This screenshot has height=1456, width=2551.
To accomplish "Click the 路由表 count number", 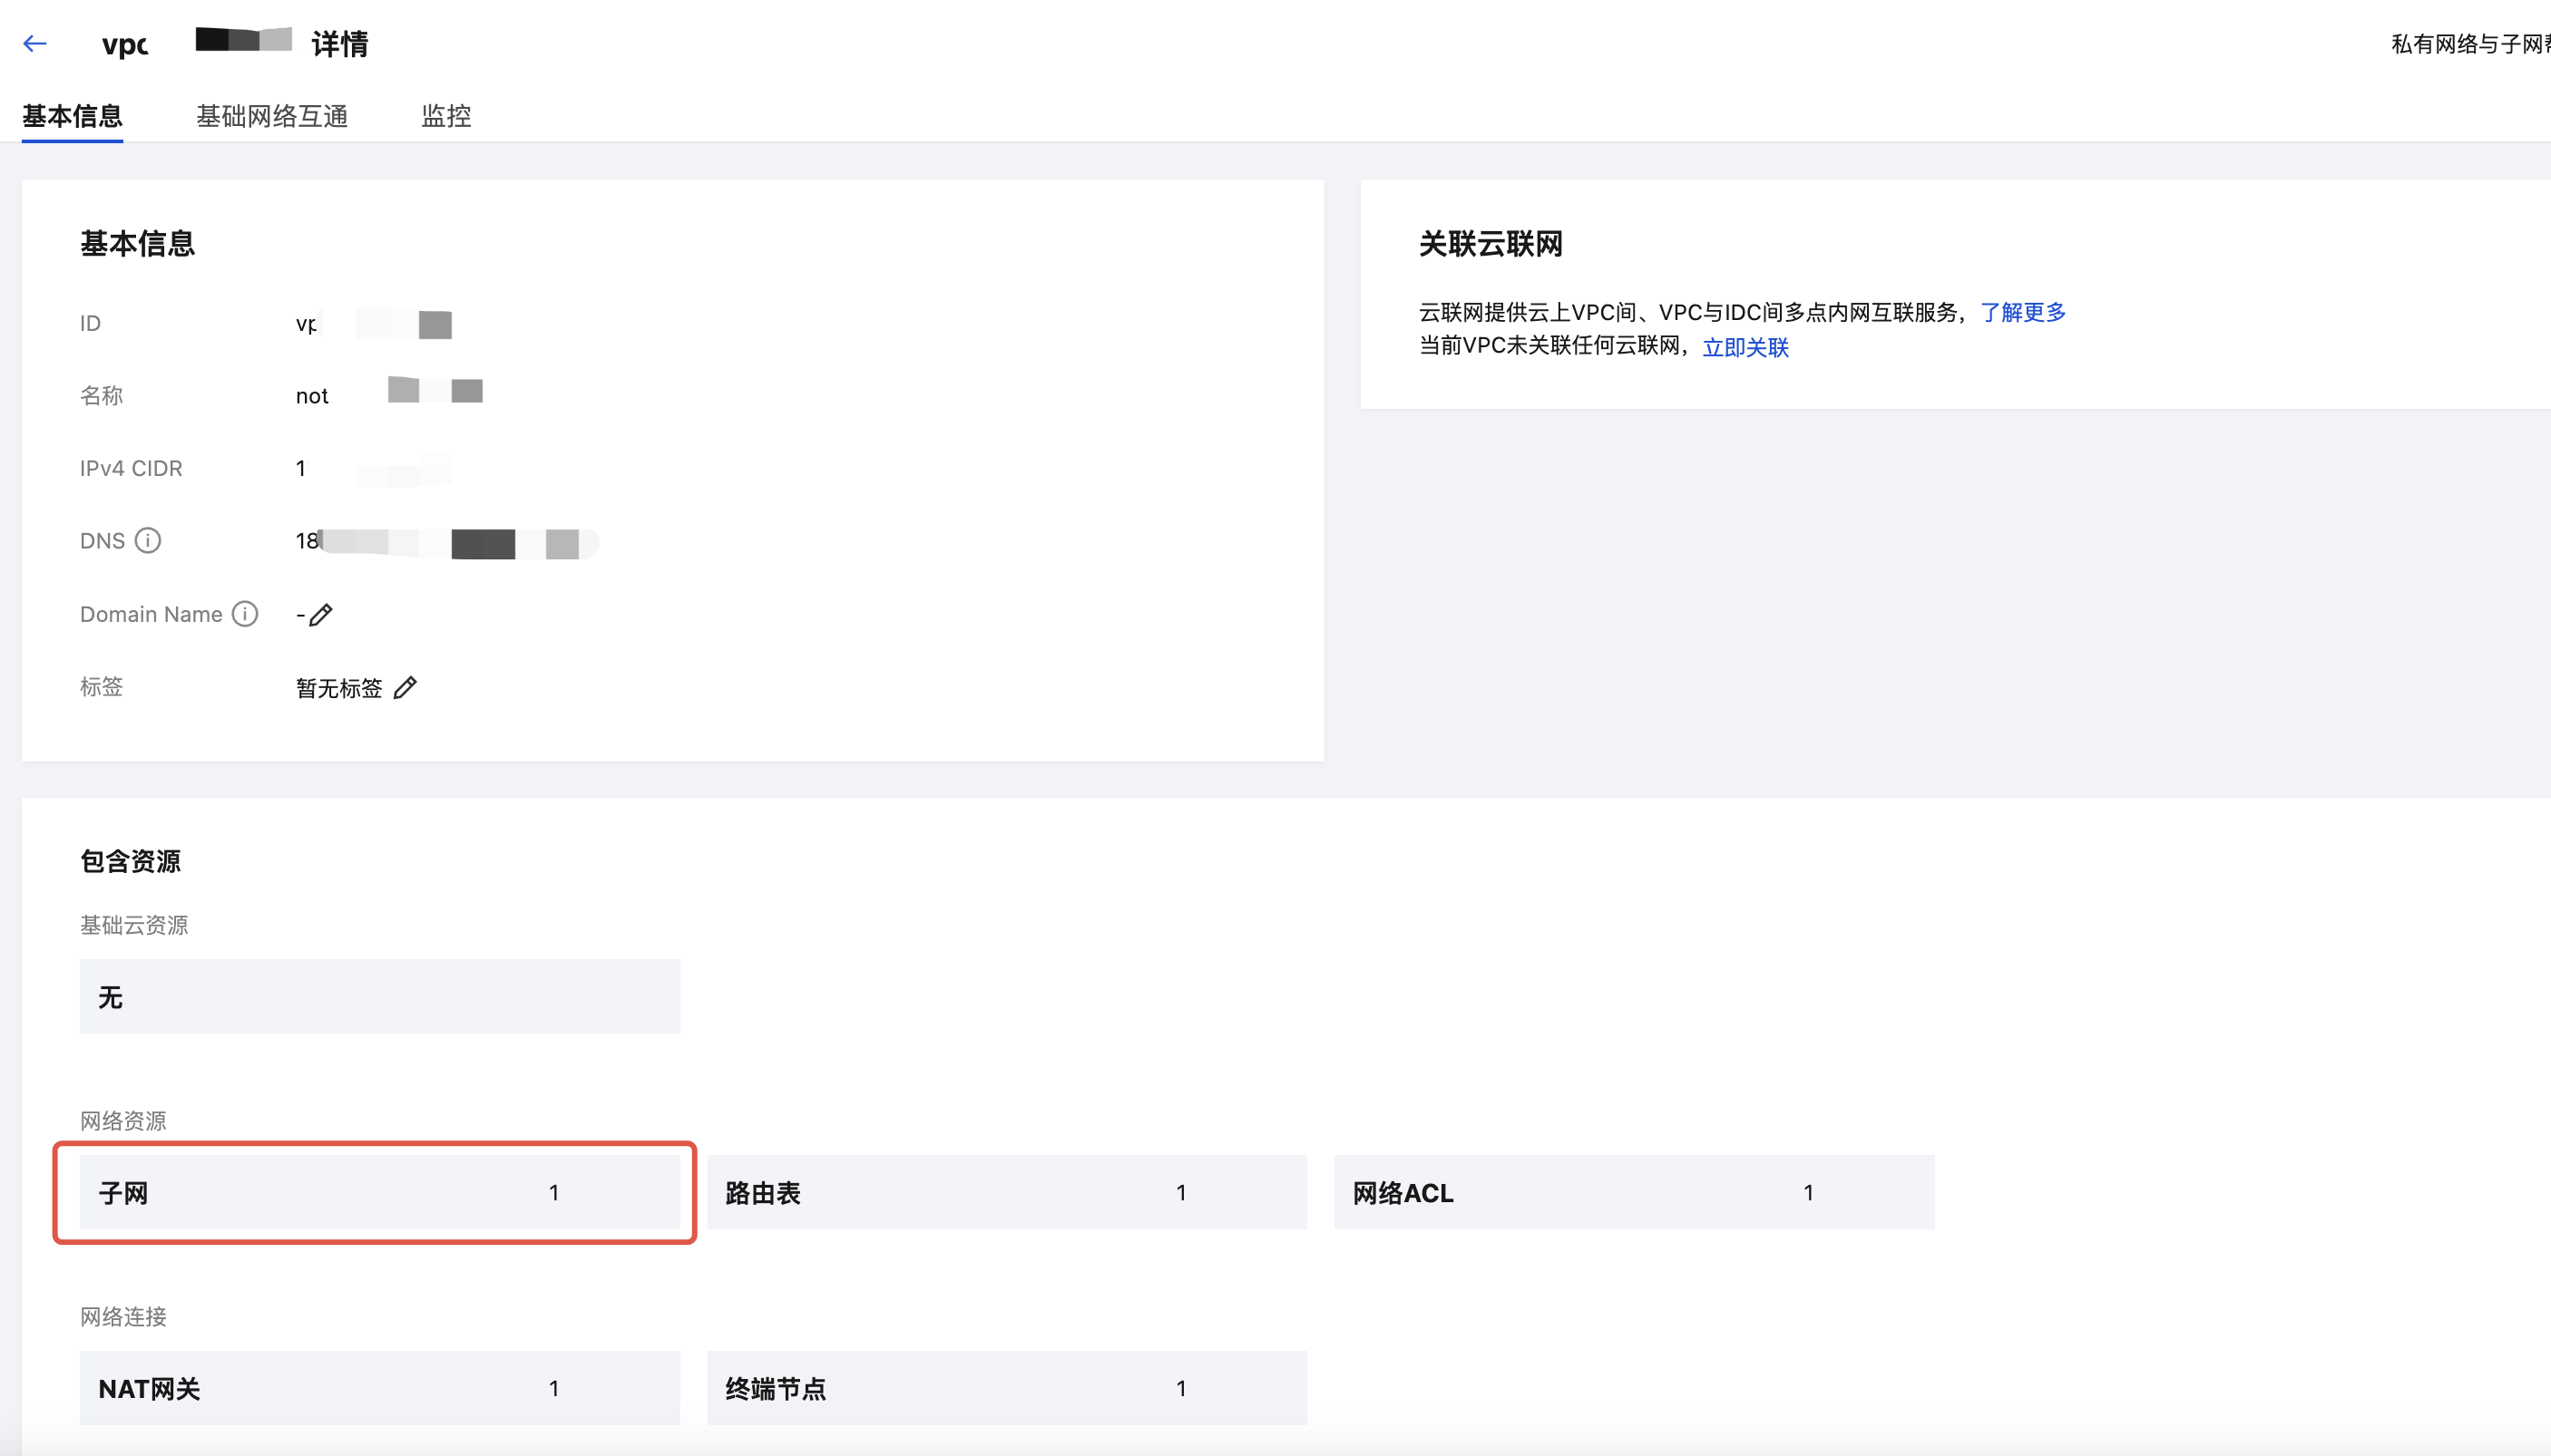I will click(x=1181, y=1192).
